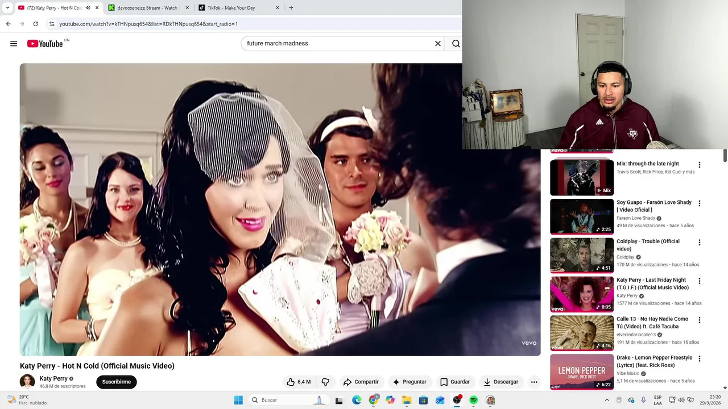Open Coldplay - Trouble thumbnail
This screenshot has width=728, height=409.
(582, 256)
